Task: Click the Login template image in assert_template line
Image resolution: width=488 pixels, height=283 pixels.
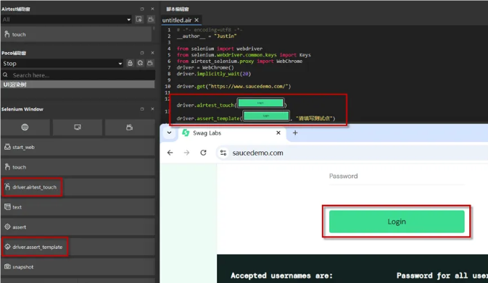Action: point(266,116)
